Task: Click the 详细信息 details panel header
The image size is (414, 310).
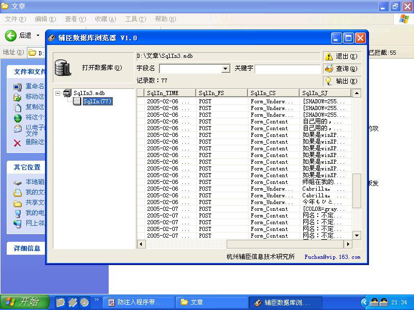Action: pos(27,249)
